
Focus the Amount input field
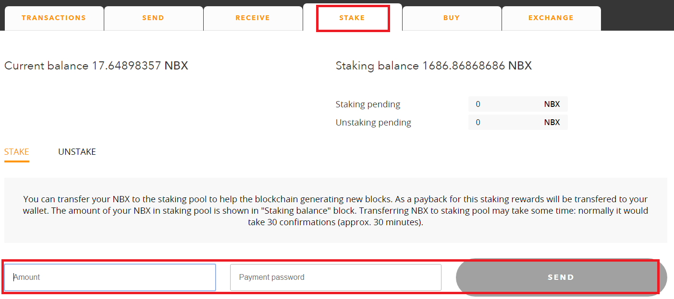[110, 277]
